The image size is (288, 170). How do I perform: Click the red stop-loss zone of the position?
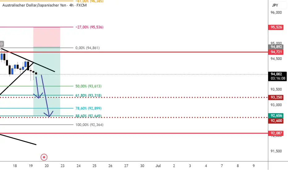47,37
